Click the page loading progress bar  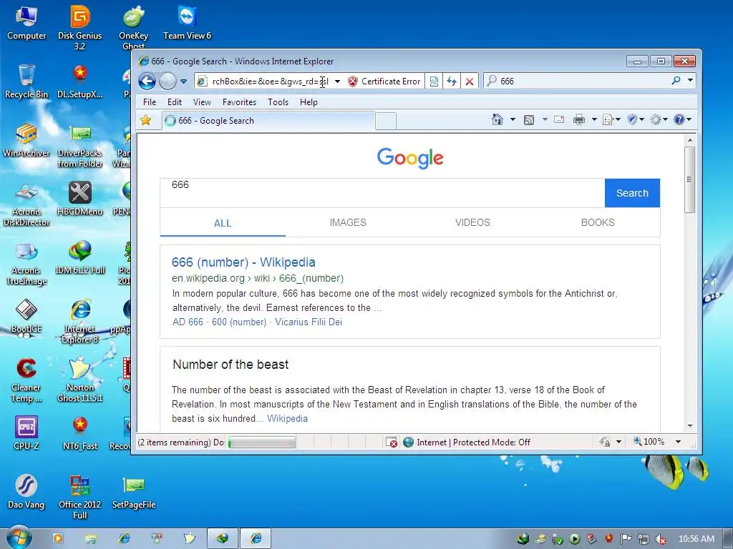[261, 442]
